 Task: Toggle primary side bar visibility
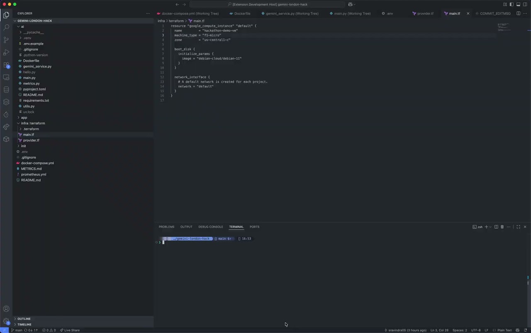coord(512,4)
